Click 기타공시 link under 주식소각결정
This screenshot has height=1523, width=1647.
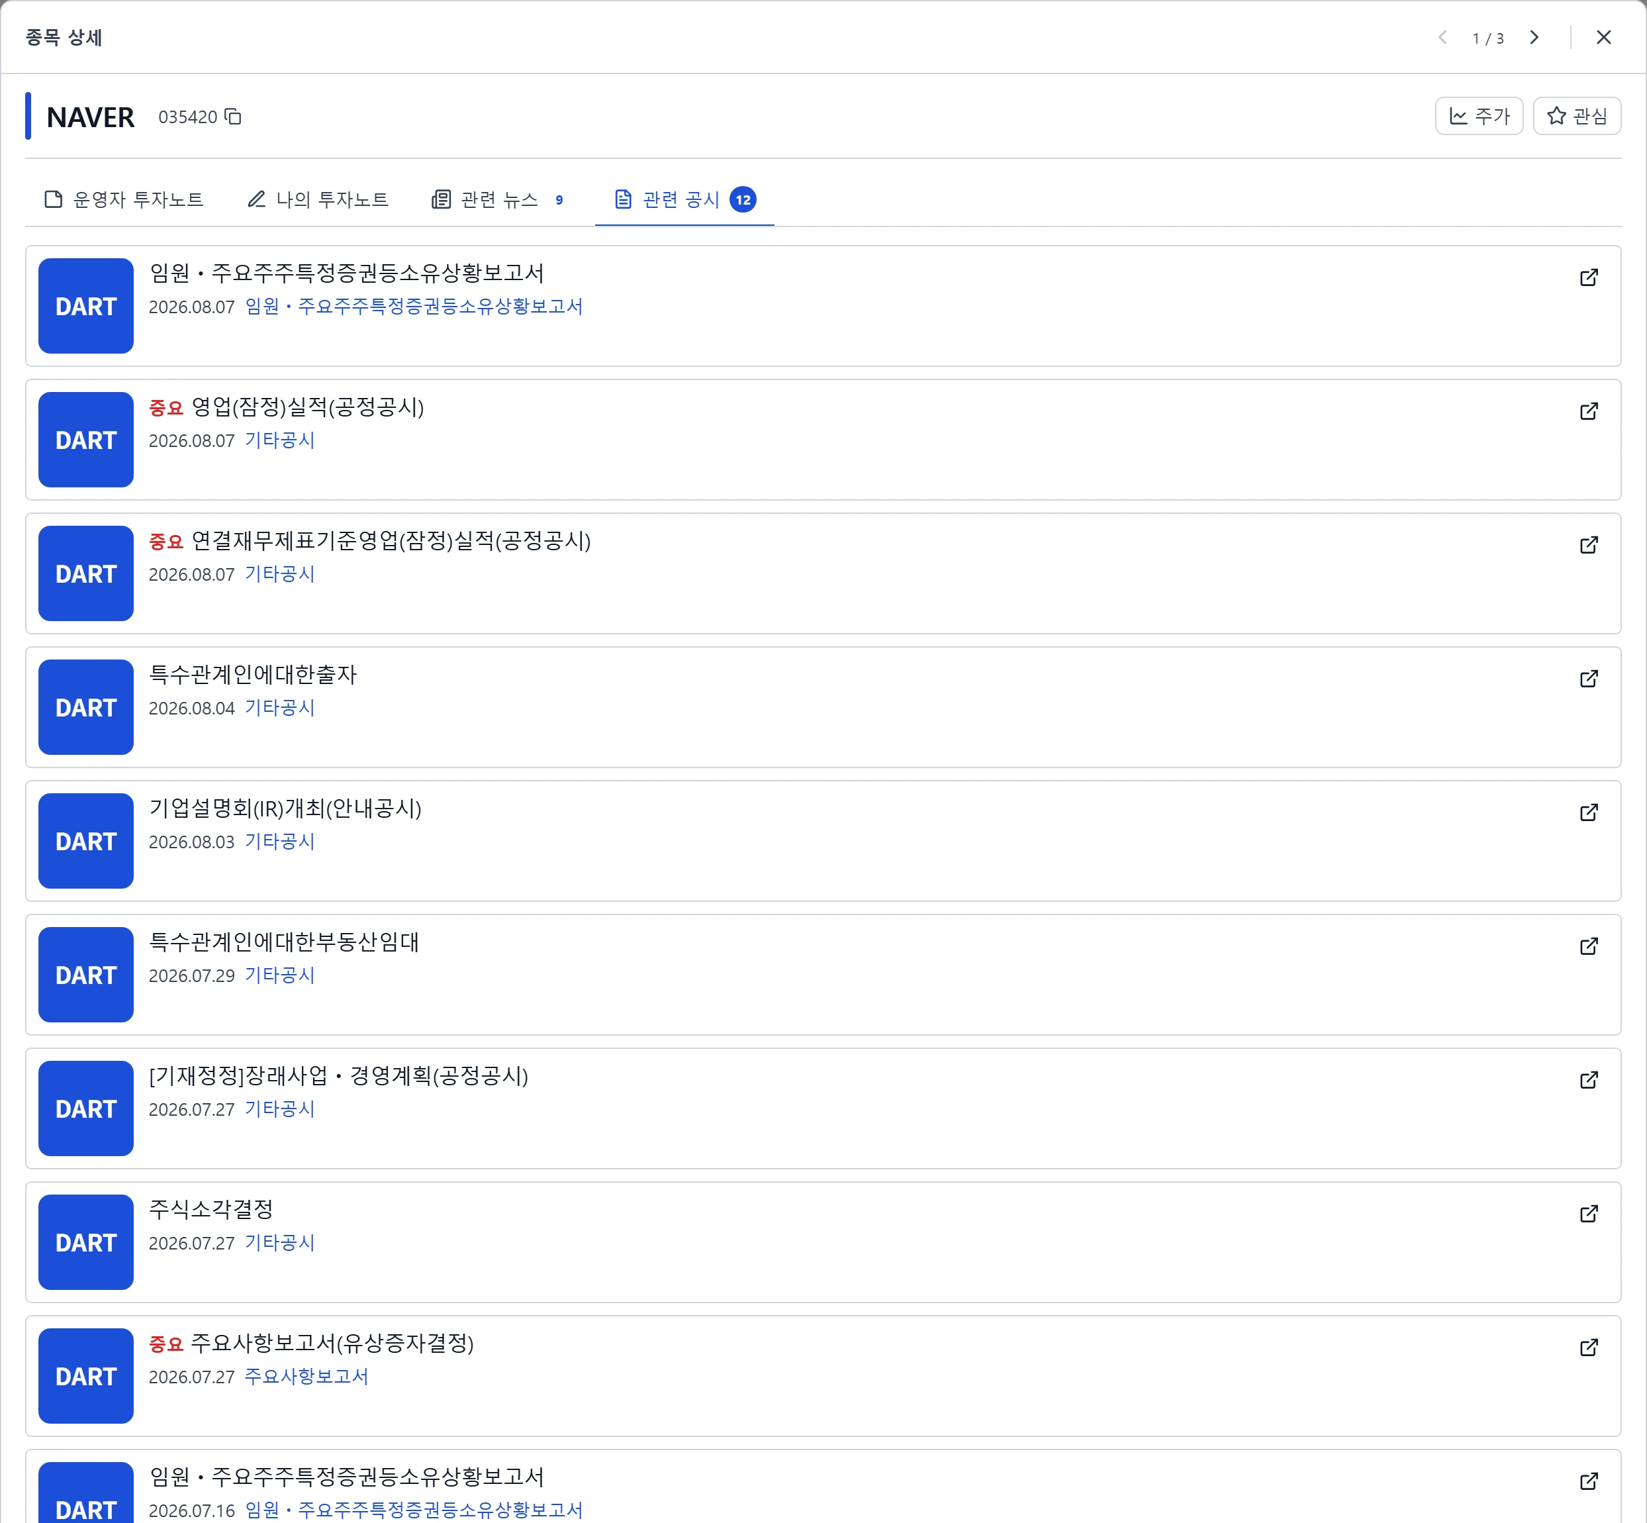279,1243
